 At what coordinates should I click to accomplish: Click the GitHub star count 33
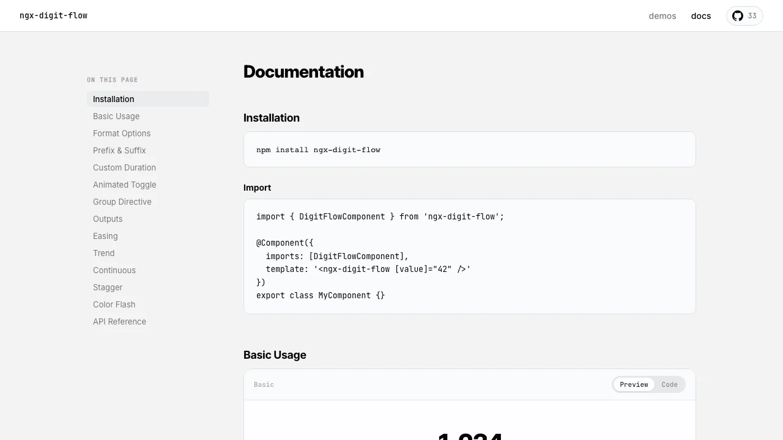(752, 16)
